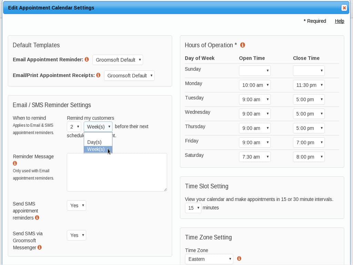Click the info icon beside Email Appointment Reminder

point(87,59)
